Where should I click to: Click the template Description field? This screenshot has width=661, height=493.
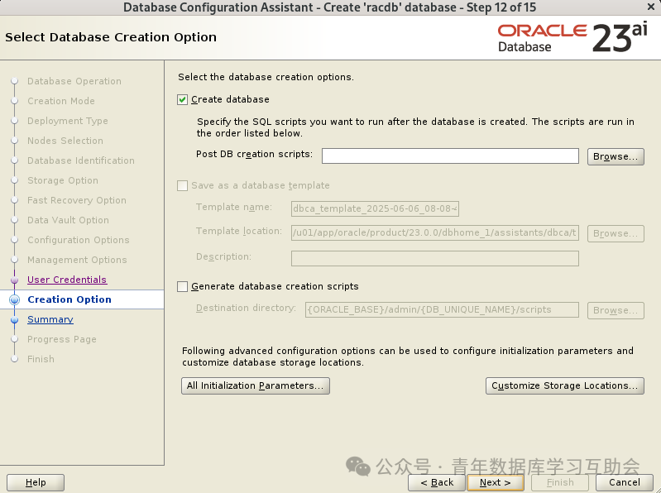click(x=434, y=258)
